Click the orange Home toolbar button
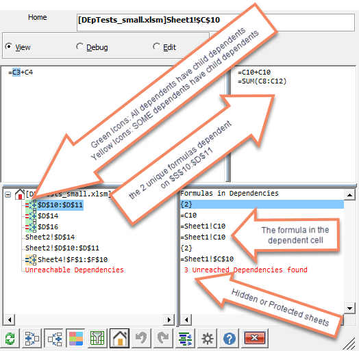 click(119, 338)
